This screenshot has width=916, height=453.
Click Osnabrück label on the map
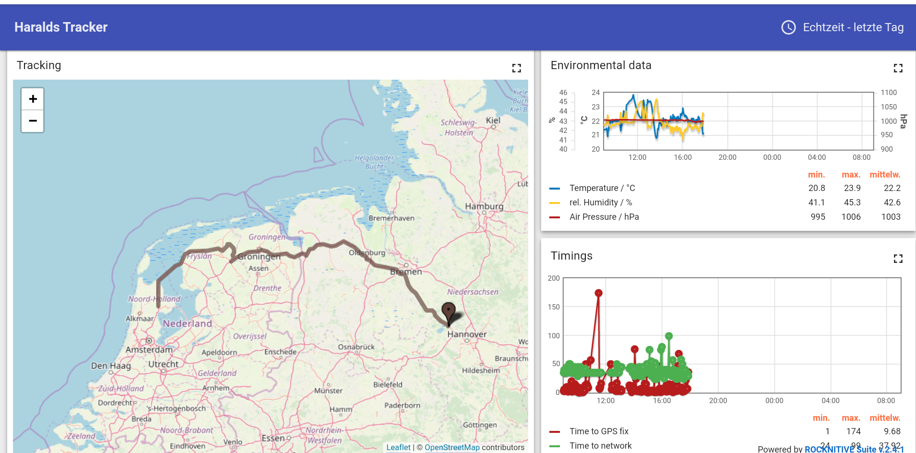pos(356,347)
